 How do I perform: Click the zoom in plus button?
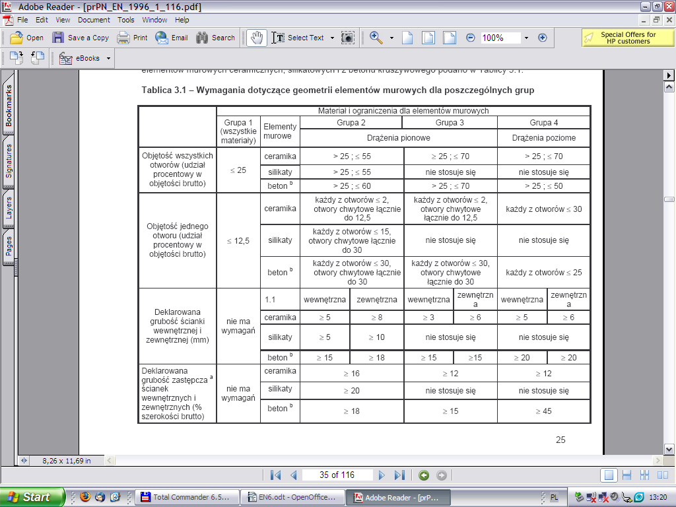[543, 38]
